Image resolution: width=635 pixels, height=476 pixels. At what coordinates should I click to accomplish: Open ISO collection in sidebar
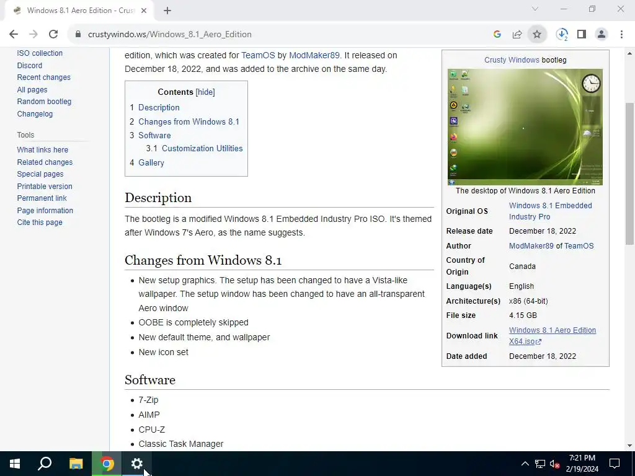tap(40, 53)
